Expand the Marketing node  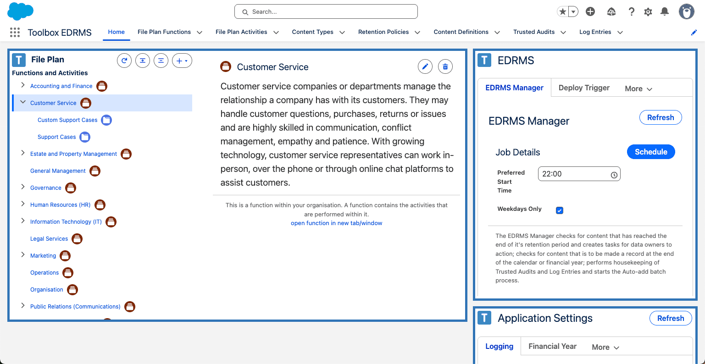23,255
